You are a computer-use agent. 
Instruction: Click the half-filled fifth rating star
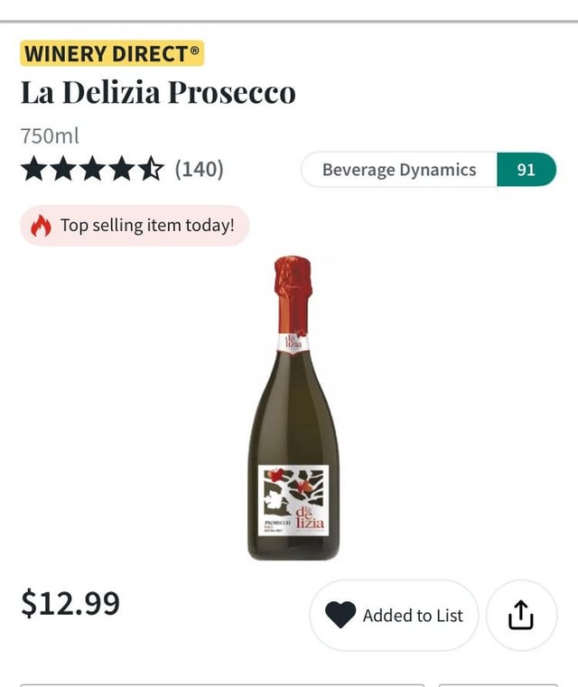[152, 169]
